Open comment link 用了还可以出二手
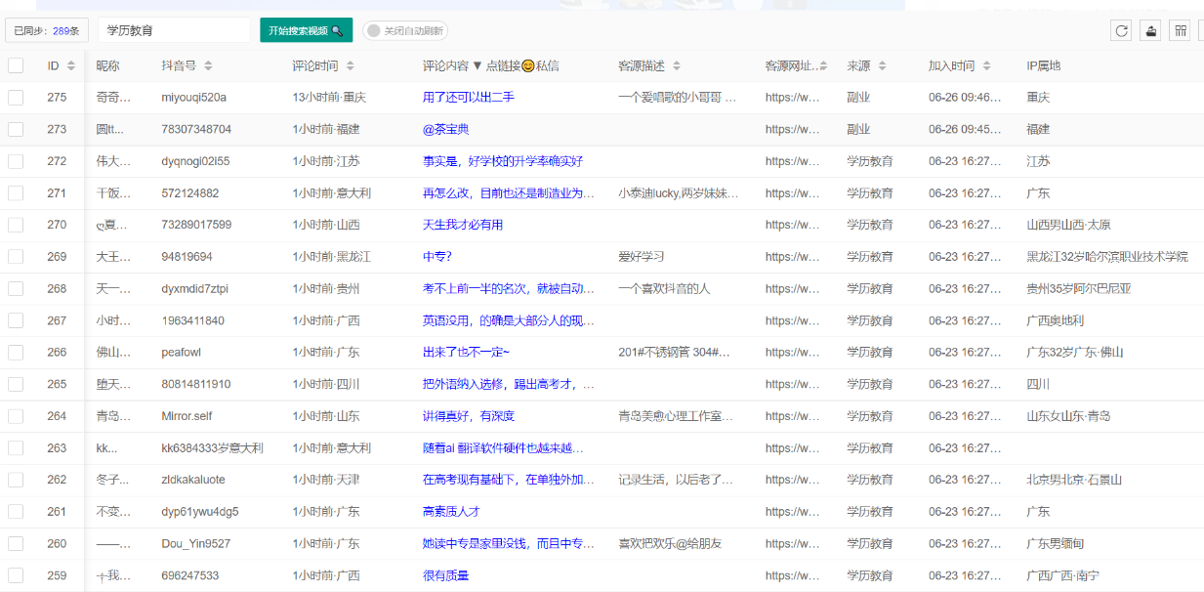Image resolution: width=1204 pixels, height=592 pixels. [x=469, y=98]
